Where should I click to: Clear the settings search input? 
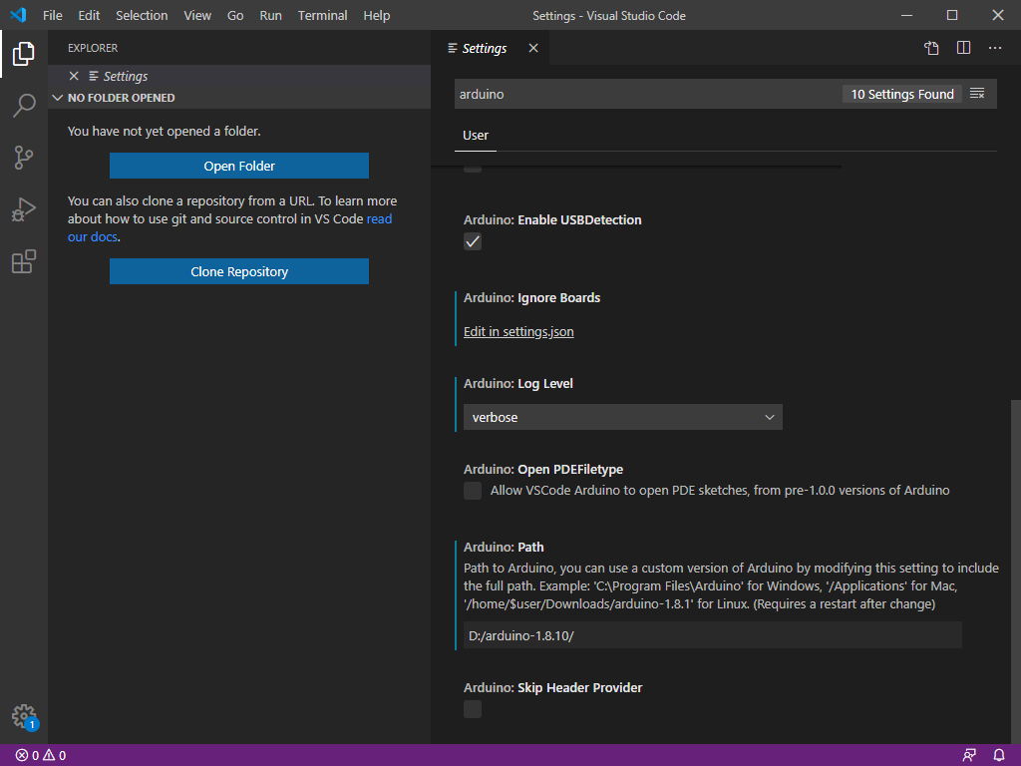tap(977, 94)
